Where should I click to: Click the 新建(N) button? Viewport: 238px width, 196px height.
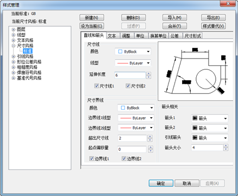click(92, 17)
